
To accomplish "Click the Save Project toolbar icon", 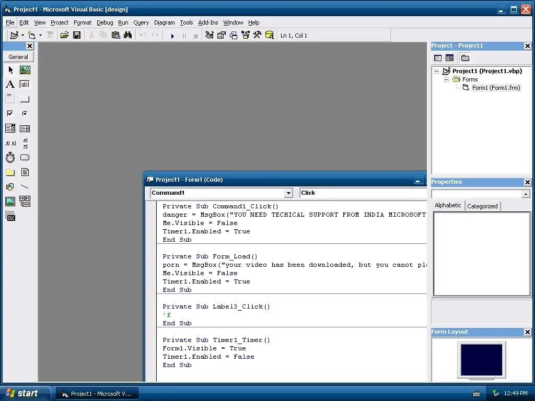I will (x=77, y=35).
